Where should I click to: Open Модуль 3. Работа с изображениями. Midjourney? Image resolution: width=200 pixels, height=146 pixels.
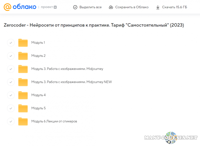[x=67, y=69]
